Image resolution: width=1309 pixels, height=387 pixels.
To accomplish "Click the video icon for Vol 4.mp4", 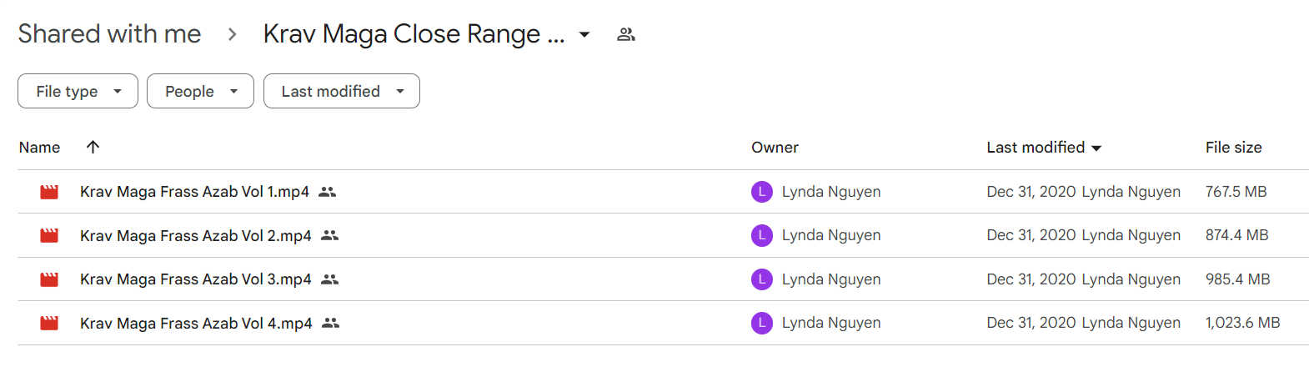I will [x=49, y=323].
